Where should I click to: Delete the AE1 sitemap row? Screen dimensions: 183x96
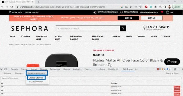click(177, 87)
